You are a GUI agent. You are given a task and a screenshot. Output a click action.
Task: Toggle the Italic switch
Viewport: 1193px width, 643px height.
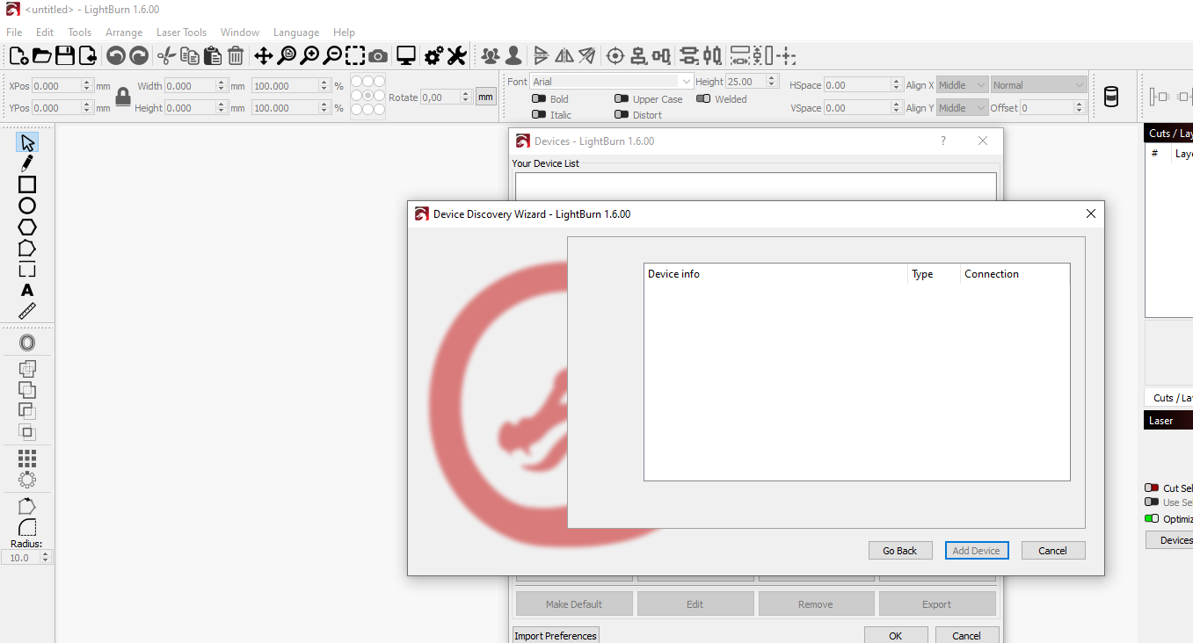click(539, 115)
